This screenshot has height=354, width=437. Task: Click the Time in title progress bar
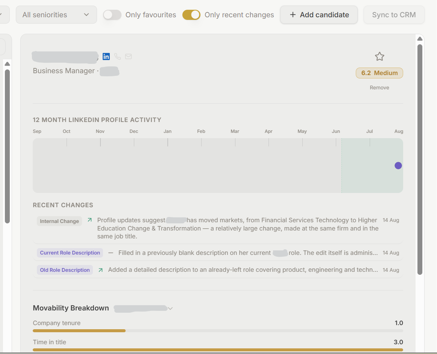[218, 350]
